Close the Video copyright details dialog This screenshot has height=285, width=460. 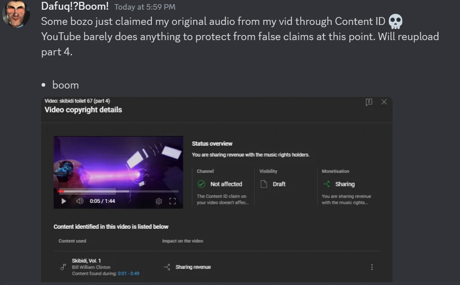(384, 102)
